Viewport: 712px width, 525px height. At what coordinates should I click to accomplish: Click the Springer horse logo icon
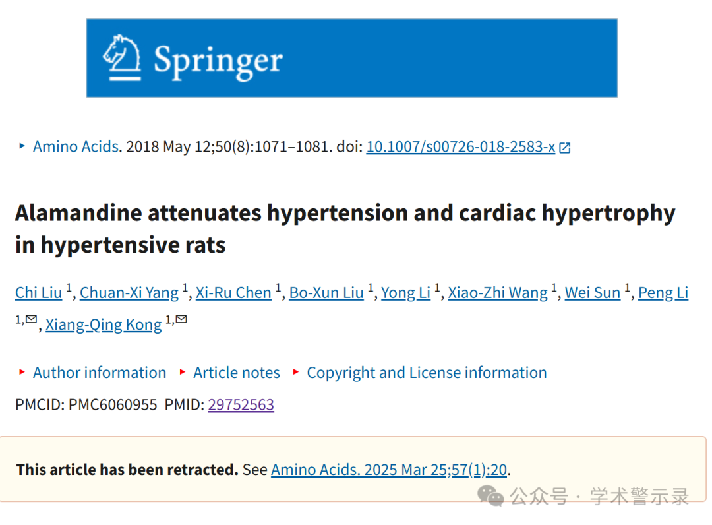tap(122, 57)
